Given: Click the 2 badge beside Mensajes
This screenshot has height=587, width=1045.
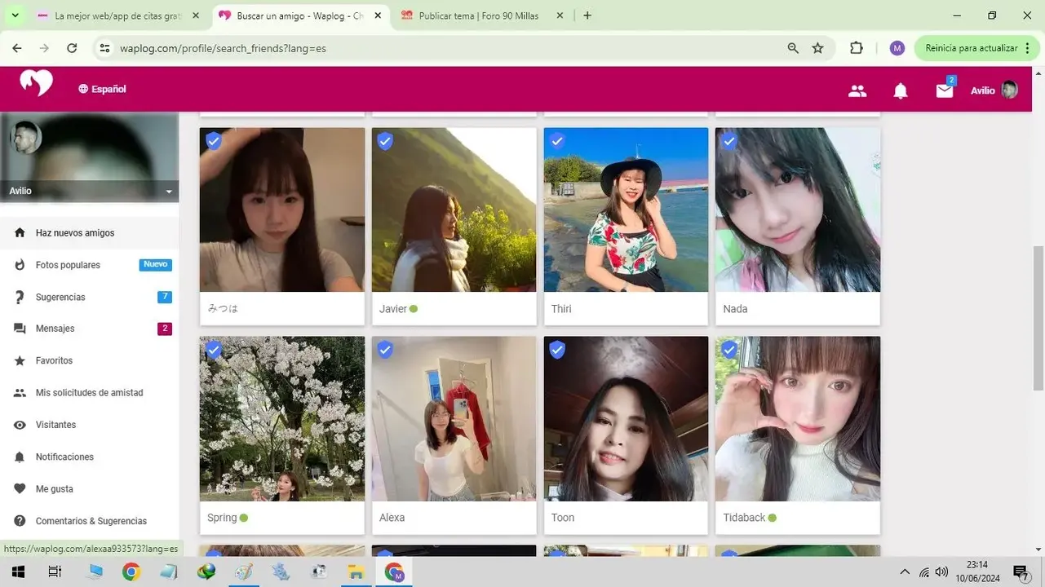Looking at the screenshot, I should pos(165,329).
